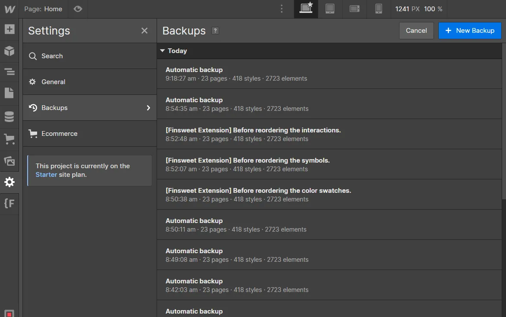Viewport: 506px width, 317px height.
Task: Open the Pages panel
Action: point(9,93)
